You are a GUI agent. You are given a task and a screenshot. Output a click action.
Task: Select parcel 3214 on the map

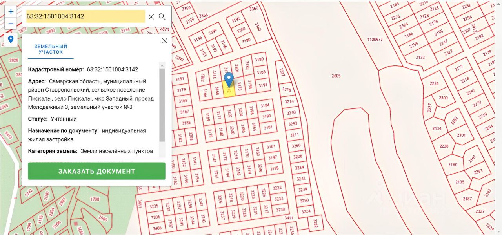(x=289, y=102)
